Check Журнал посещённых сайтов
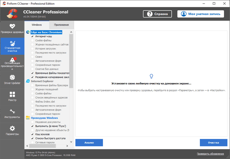The width and height of the screenshot is (230, 159). pos(32,44)
